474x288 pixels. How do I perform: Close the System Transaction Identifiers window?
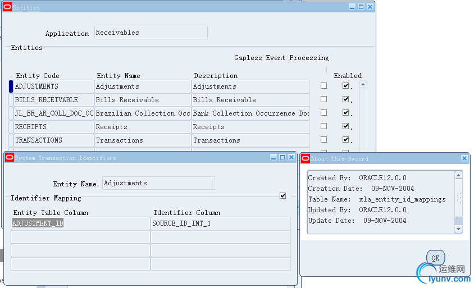coord(291,157)
